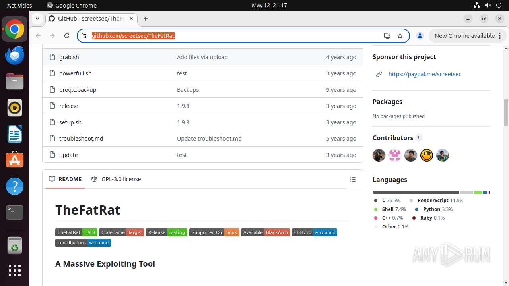Open the Trash icon in dock

click(x=15, y=246)
